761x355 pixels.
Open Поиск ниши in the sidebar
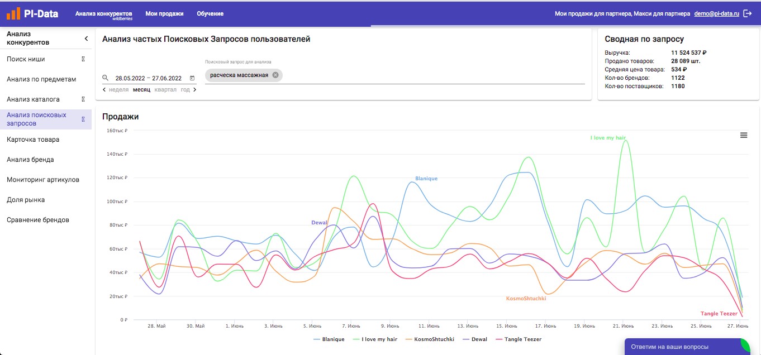[x=46, y=59]
